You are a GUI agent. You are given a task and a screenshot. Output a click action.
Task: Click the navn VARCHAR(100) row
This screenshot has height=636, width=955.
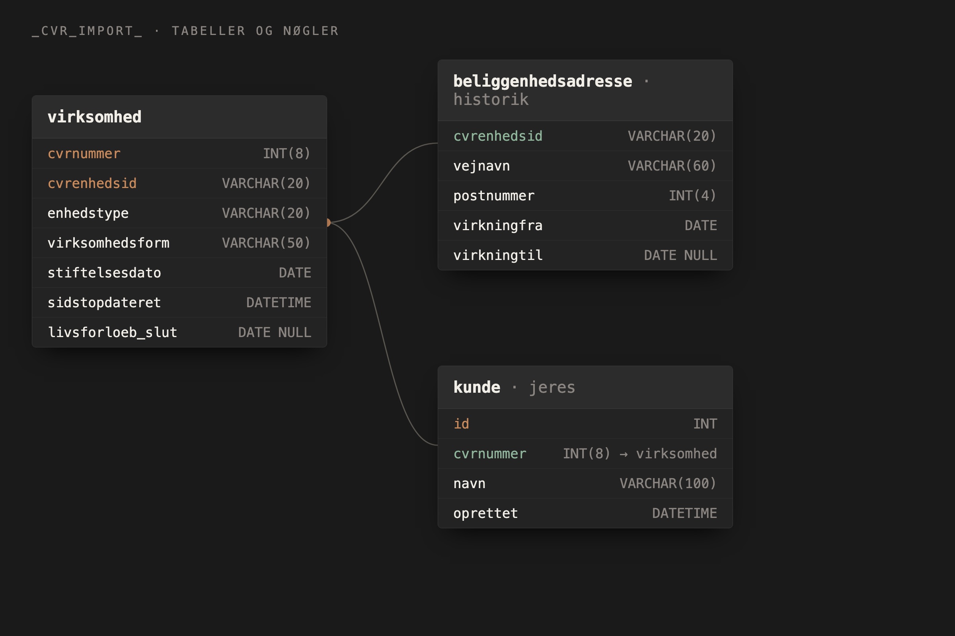point(585,483)
